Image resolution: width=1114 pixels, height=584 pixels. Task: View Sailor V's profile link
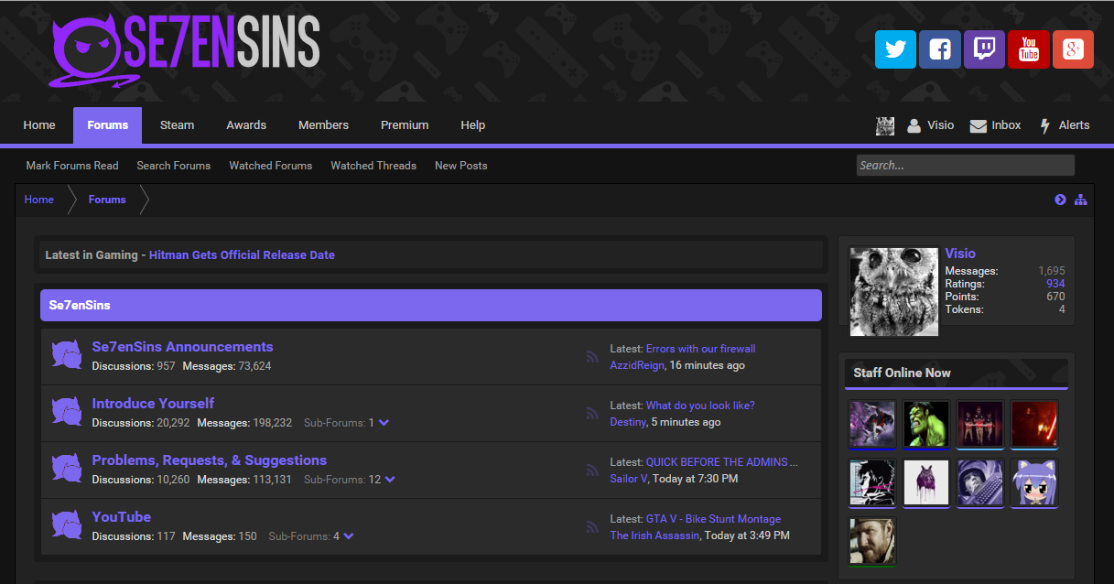[629, 479]
